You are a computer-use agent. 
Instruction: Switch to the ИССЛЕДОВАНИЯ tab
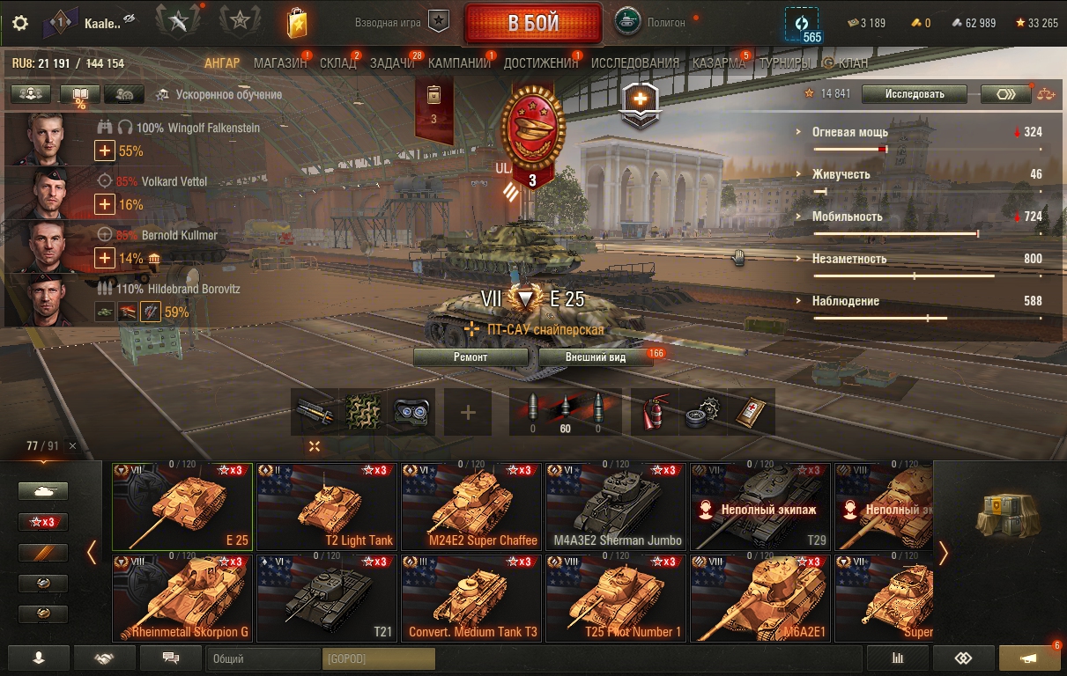[635, 63]
